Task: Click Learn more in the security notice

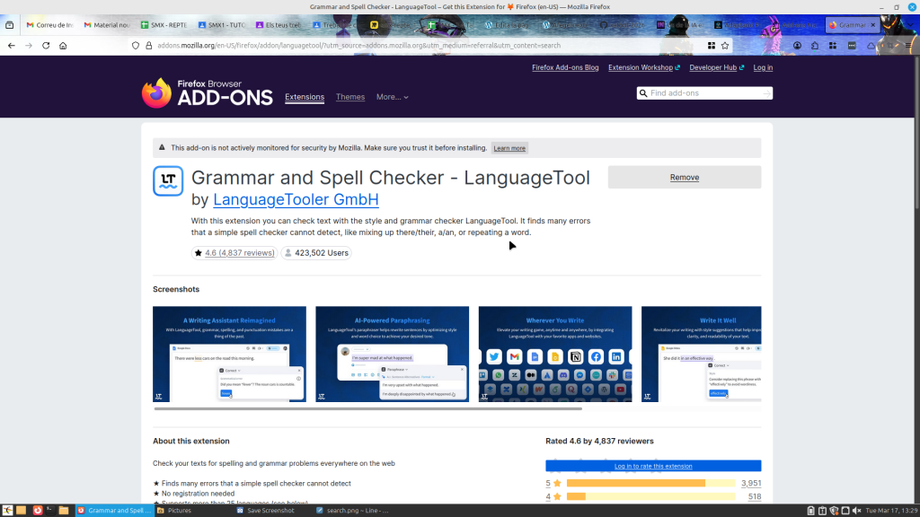Action: 509,148
